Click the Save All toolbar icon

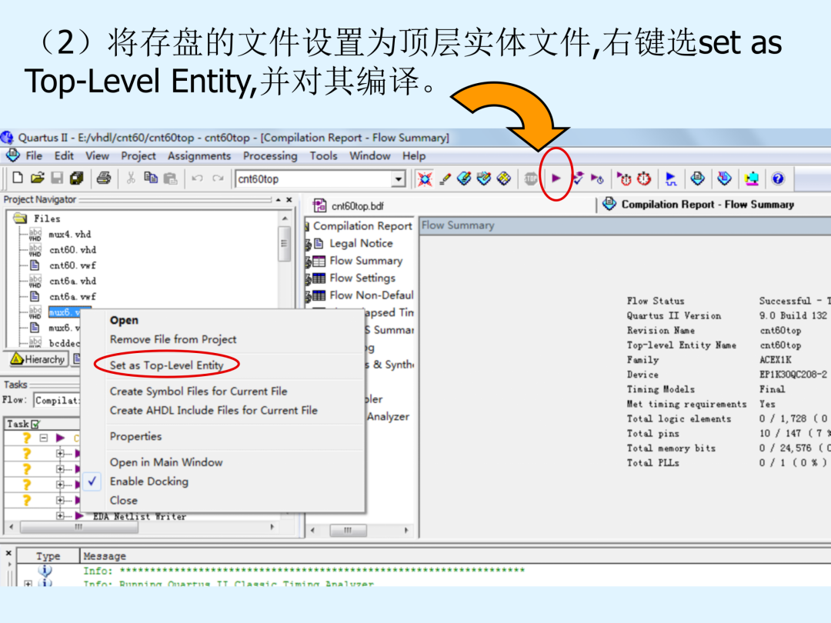[77, 178]
